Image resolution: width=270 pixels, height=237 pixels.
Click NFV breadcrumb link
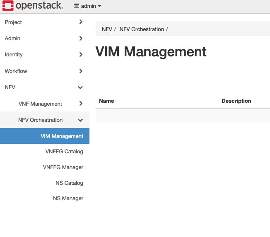[x=107, y=29]
